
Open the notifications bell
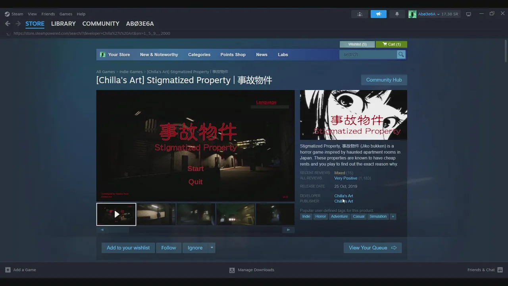tap(397, 14)
